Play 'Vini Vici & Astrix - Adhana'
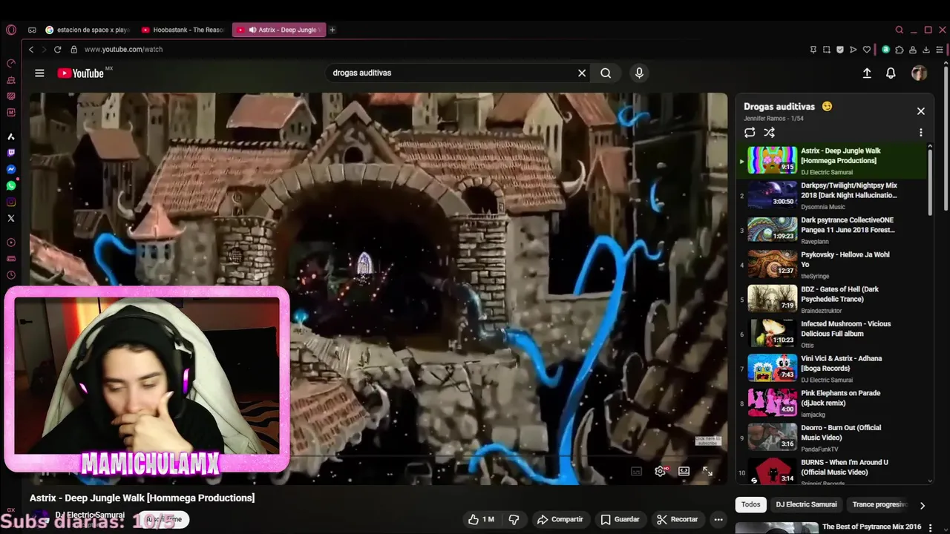 coord(833,368)
